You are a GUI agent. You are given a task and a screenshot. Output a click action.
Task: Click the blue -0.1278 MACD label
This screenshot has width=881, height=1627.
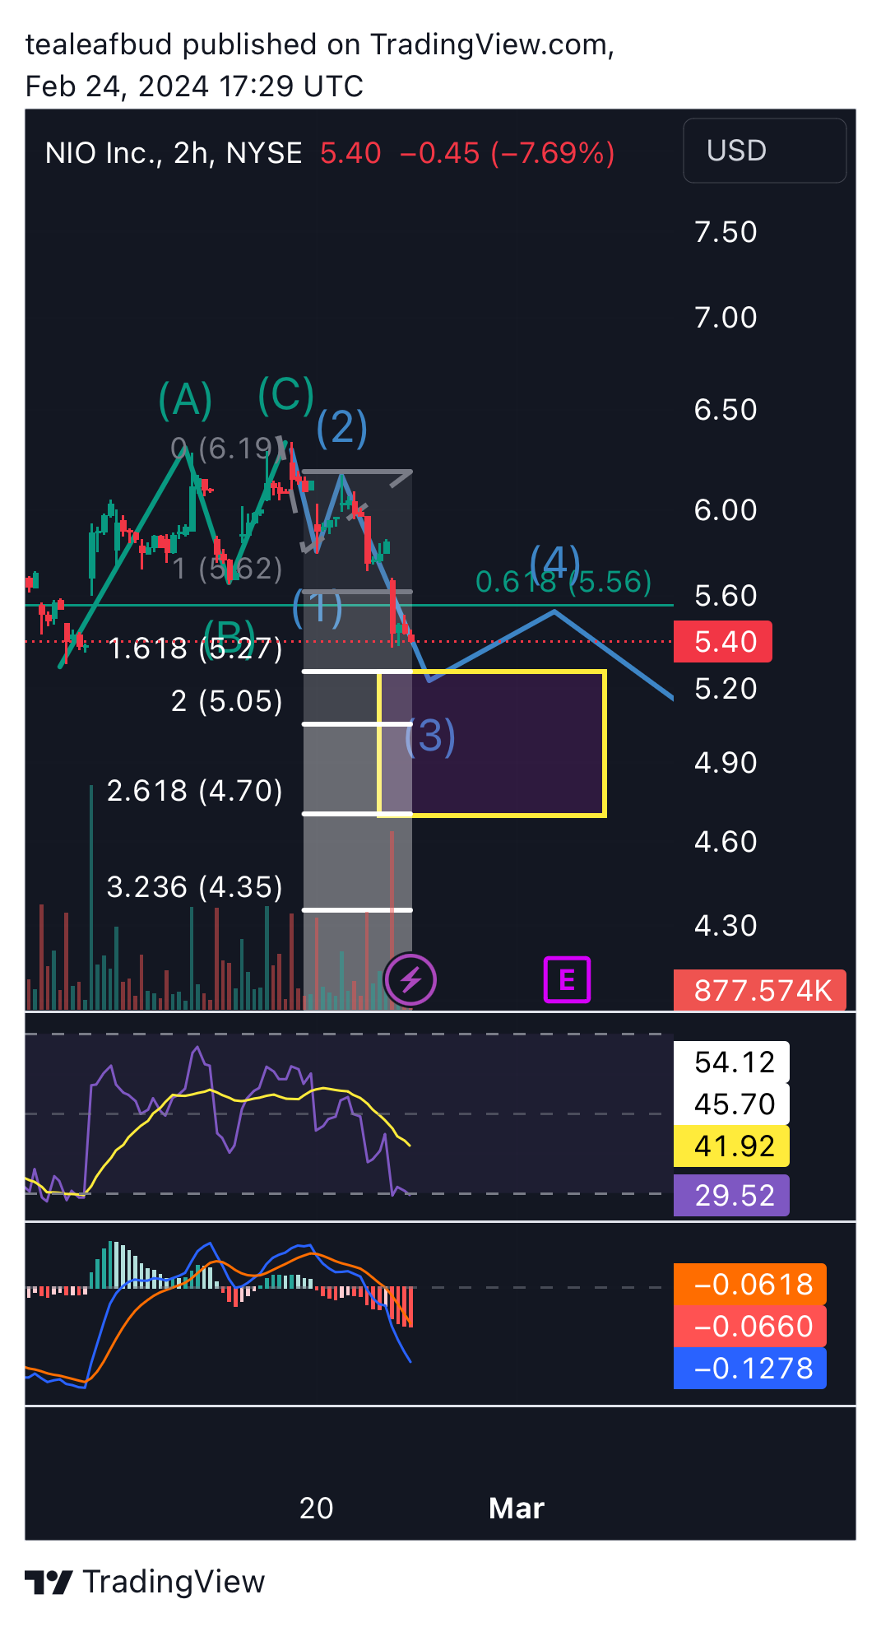click(x=750, y=1368)
